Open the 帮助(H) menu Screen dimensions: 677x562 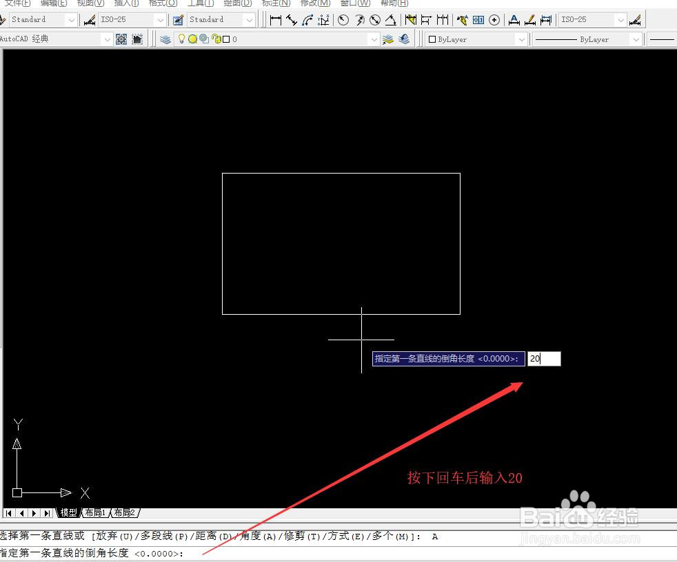click(x=394, y=3)
